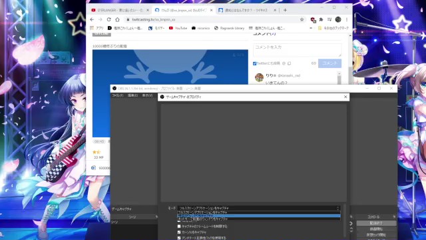Open the Chrome extensions puzzle icon
Screen dimensions: 426x240
pos(321,19)
